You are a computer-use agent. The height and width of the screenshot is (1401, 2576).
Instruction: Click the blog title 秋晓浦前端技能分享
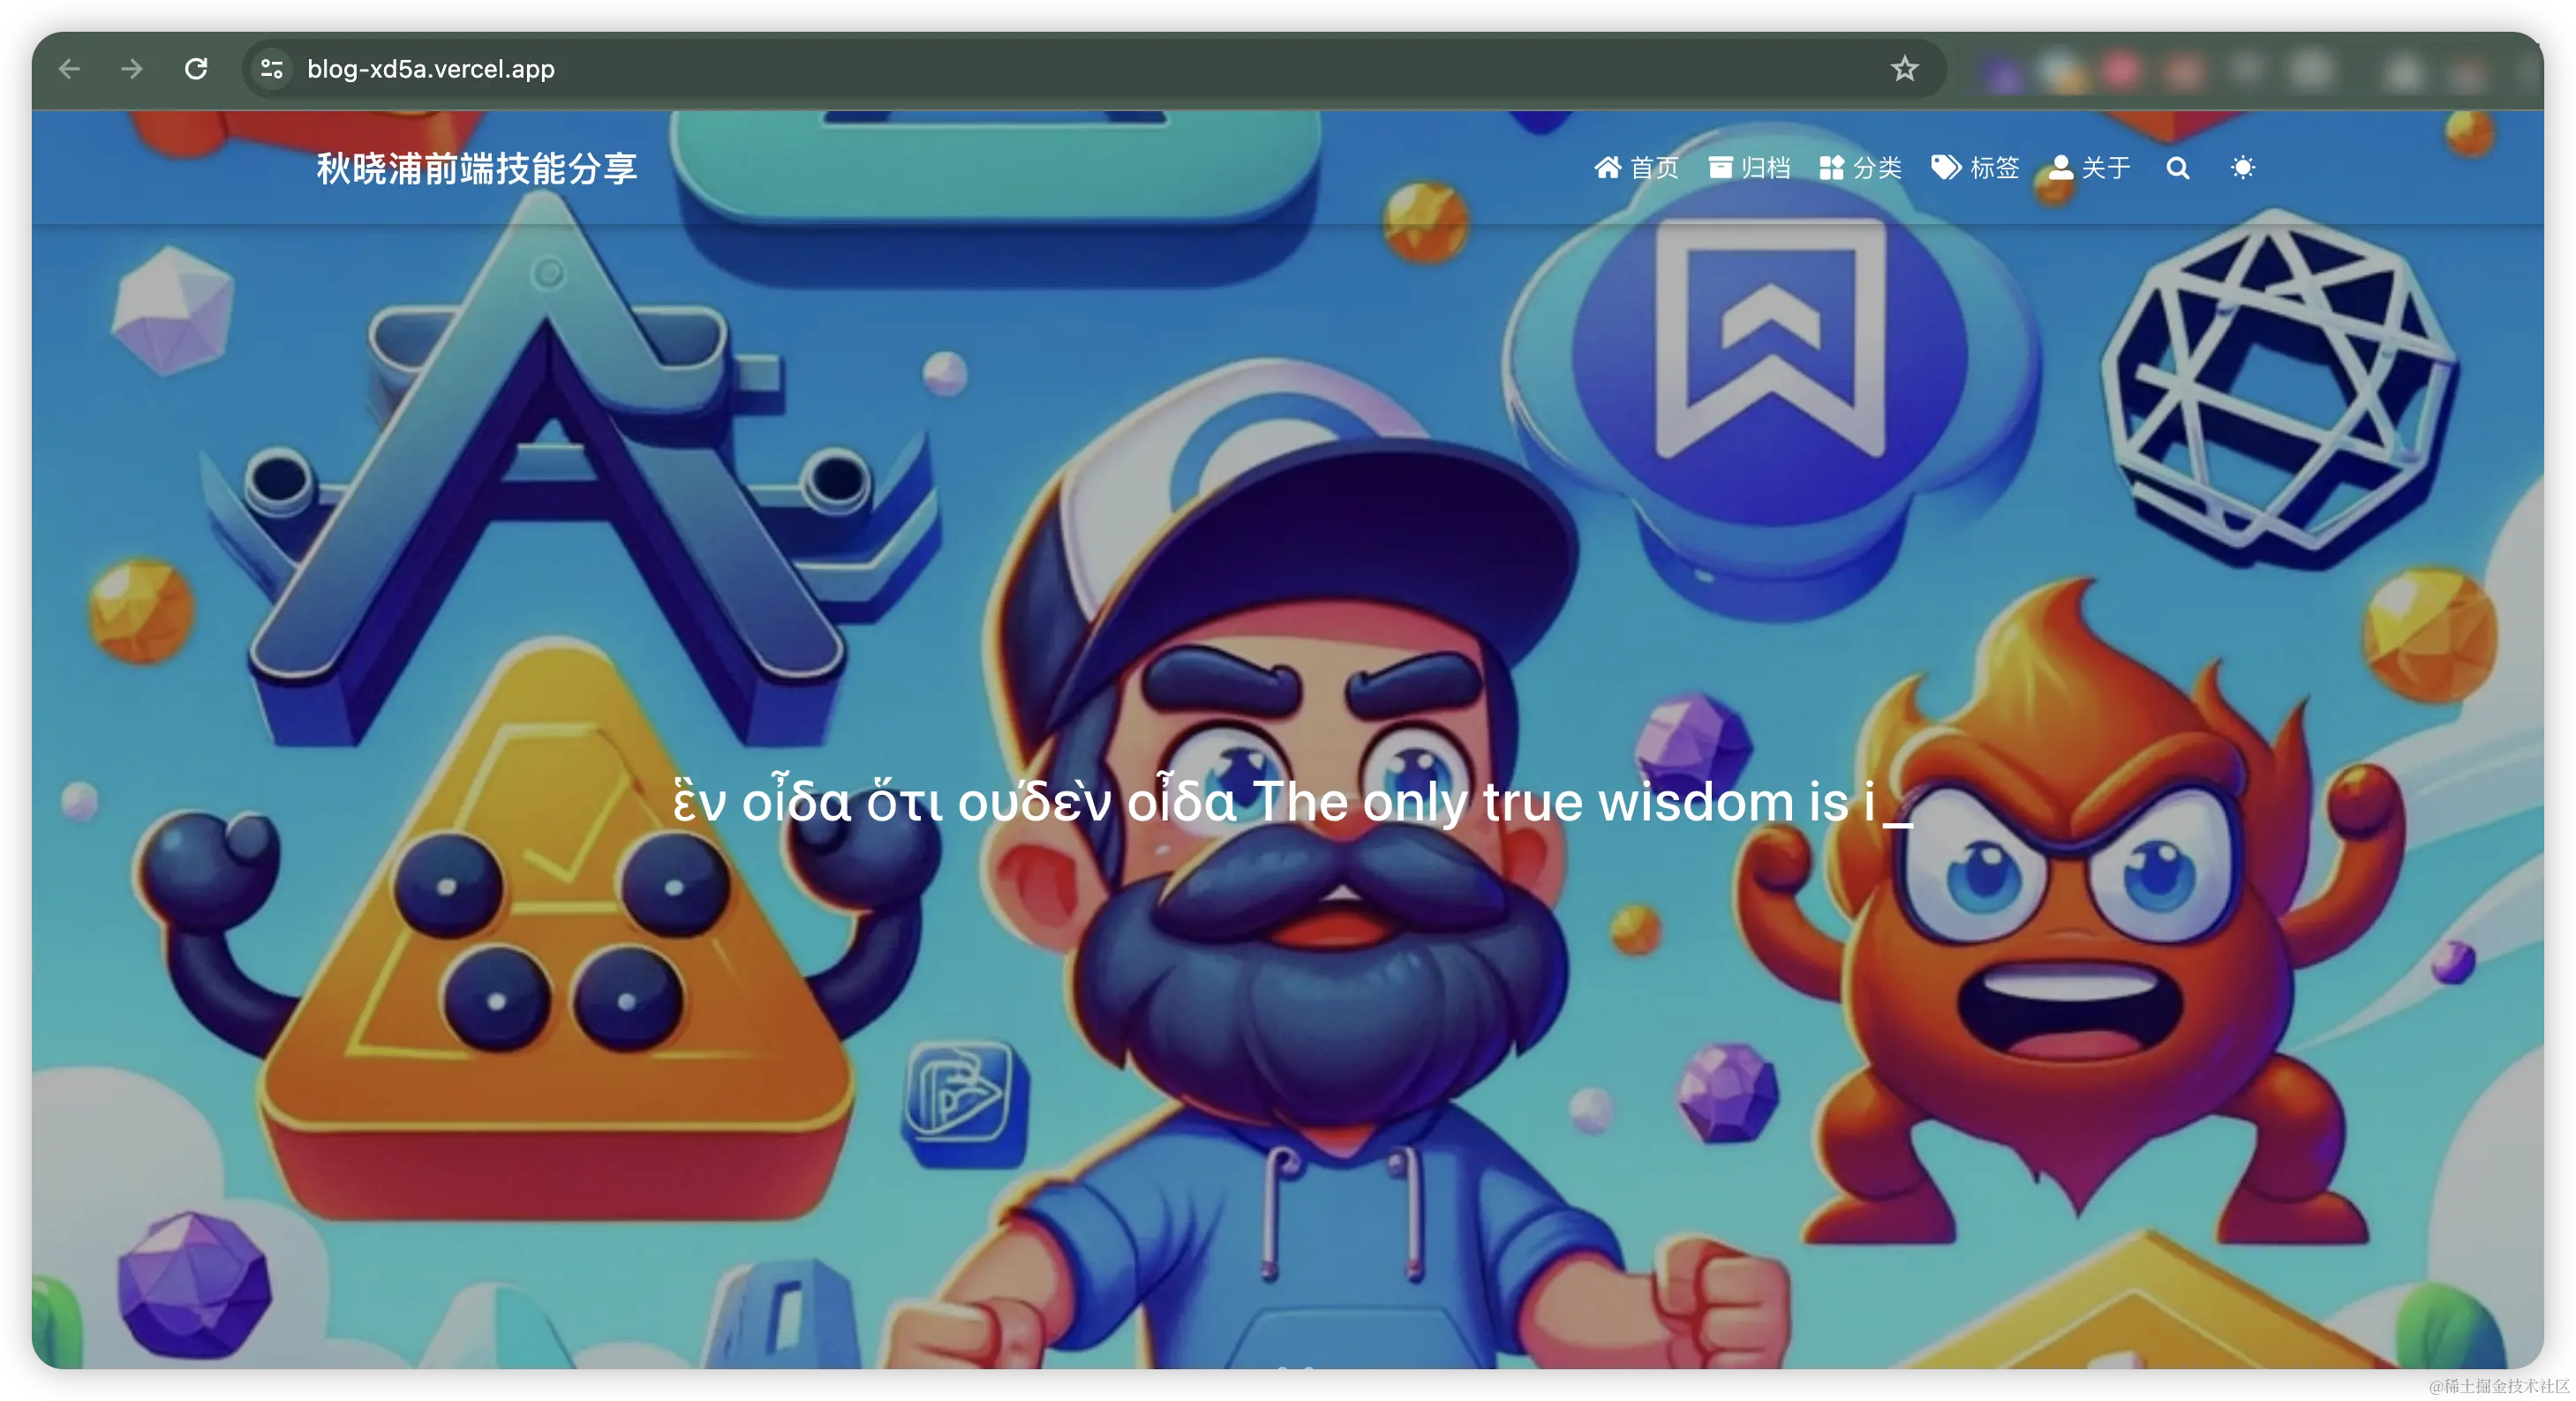(x=477, y=168)
